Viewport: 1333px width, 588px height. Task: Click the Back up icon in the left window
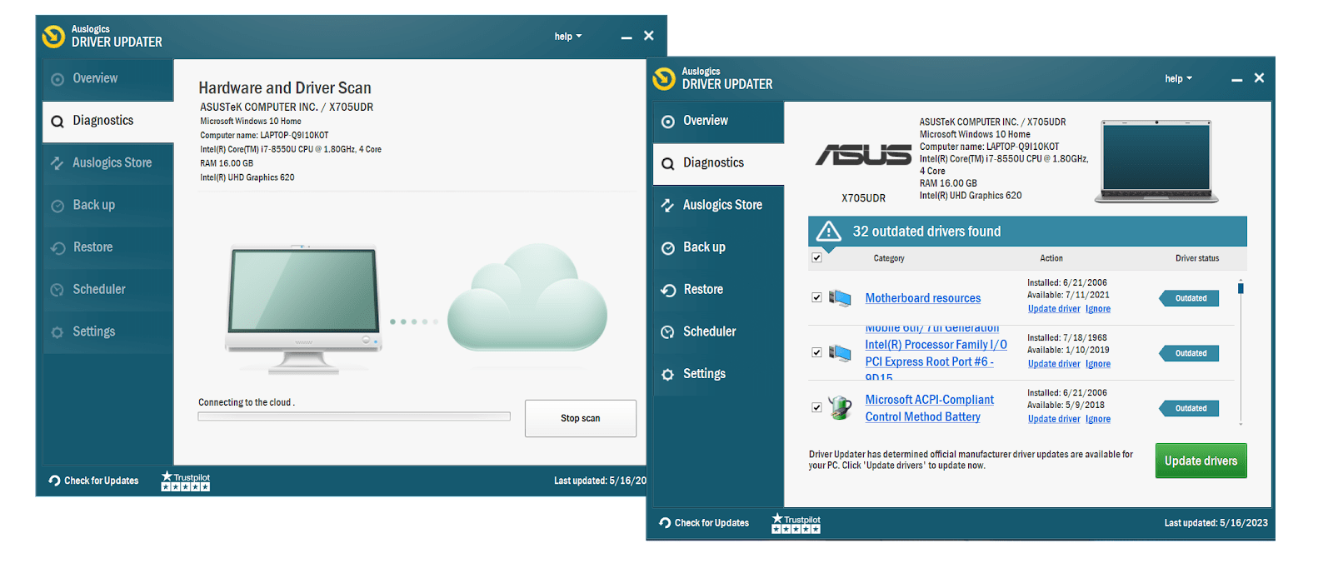[x=57, y=206]
